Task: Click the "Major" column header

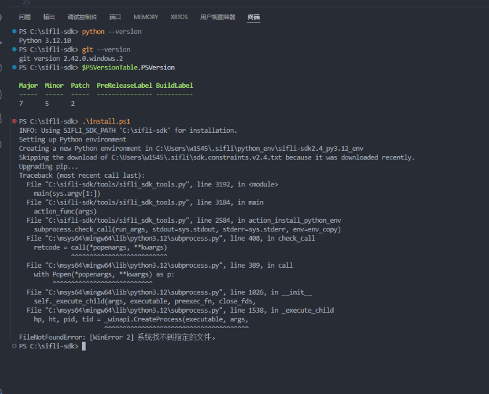Action: pyautogui.click(x=28, y=85)
